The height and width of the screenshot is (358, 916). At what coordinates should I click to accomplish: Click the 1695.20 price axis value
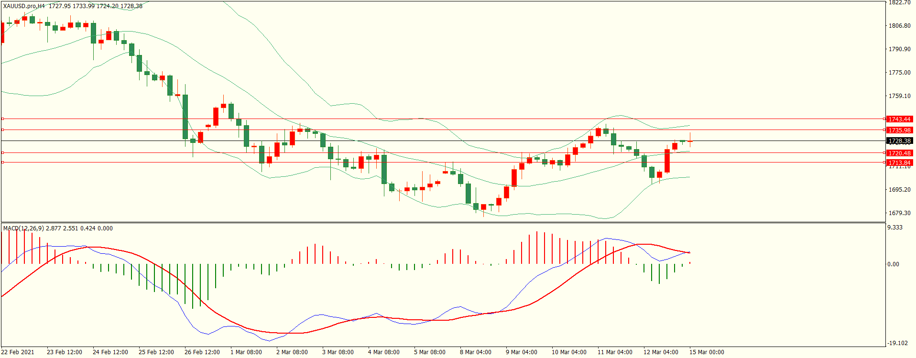[899, 190]
